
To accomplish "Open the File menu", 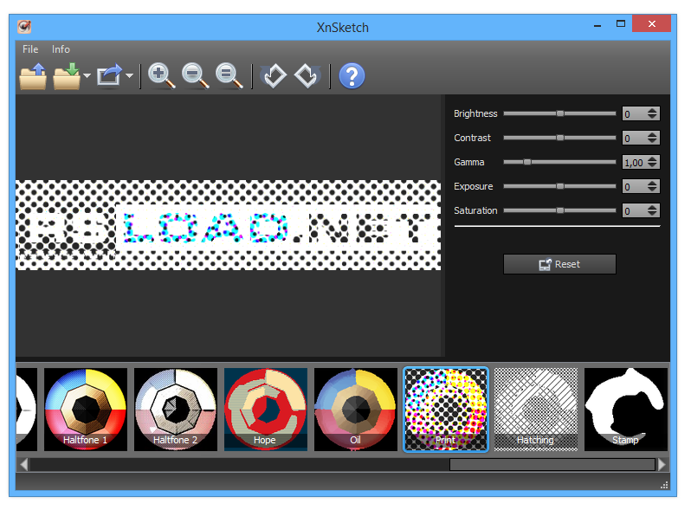I will click(30, 49).
